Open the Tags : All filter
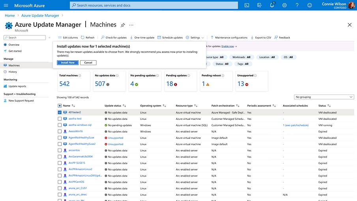This screenshot has height=201, width=357. [x=243, y=64]
